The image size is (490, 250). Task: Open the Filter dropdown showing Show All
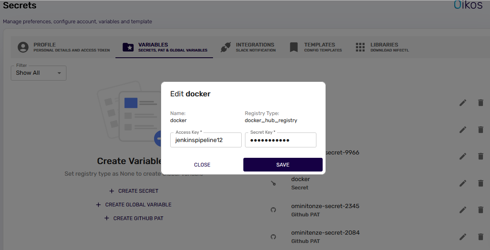(x=38, y=73)
